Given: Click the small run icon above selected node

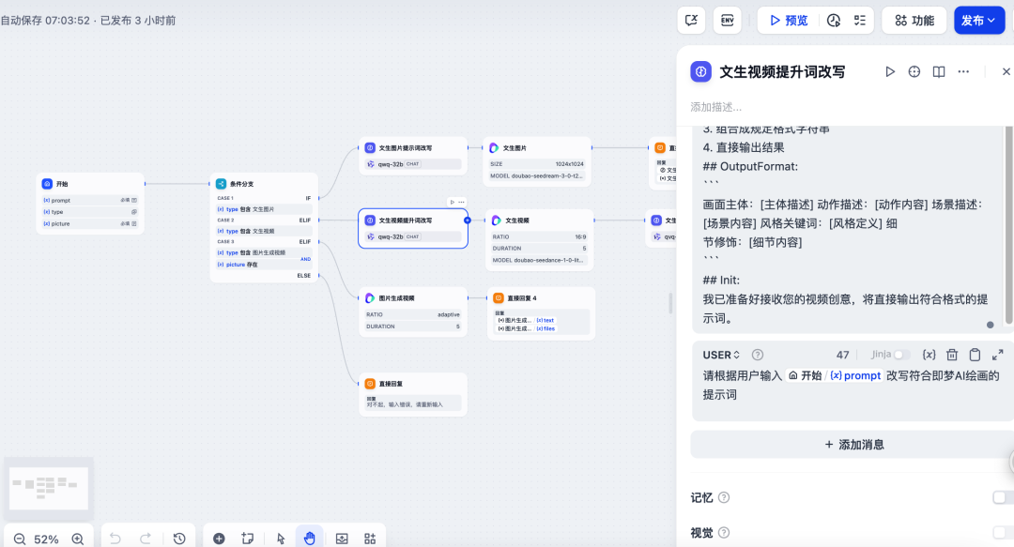Looking at the screenshot, I should pos(452,203).
